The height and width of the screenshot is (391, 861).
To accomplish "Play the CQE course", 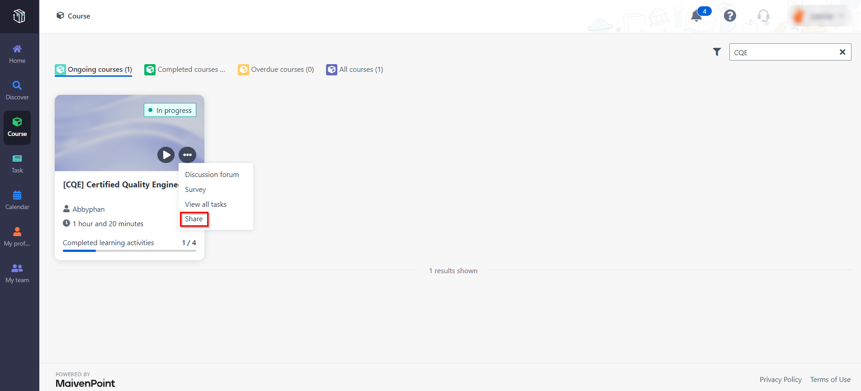I will [166, 155].
